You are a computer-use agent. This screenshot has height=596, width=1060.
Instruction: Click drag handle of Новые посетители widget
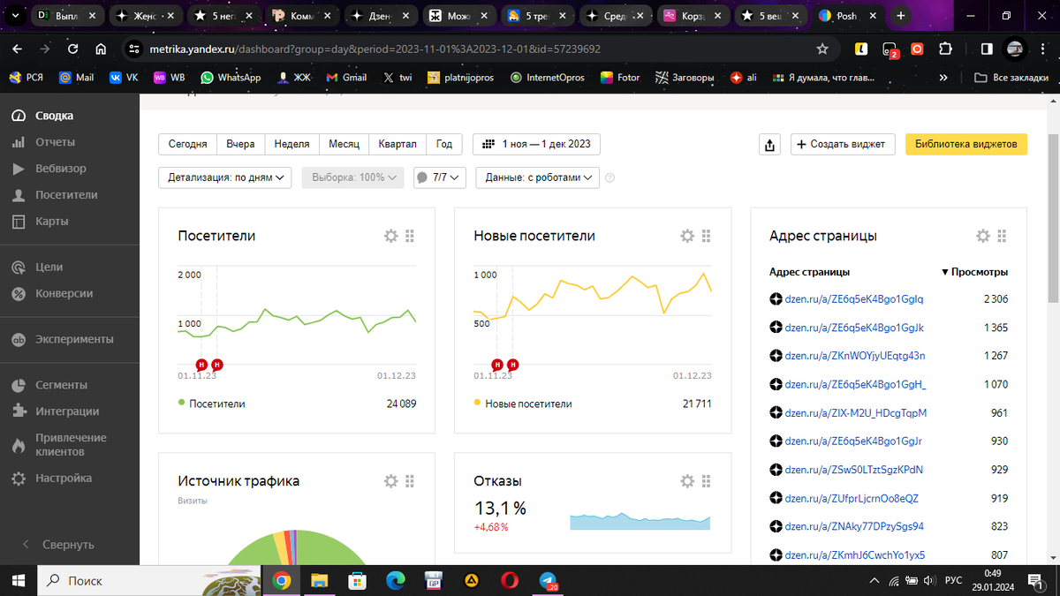click(707, 236)
